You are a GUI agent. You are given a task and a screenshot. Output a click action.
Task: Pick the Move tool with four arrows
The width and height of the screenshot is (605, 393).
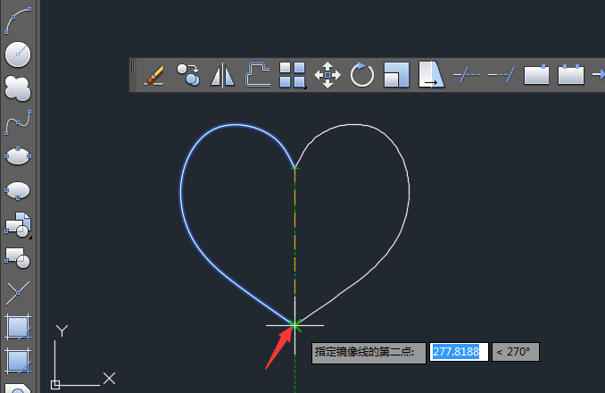click(x=327, y=75)
